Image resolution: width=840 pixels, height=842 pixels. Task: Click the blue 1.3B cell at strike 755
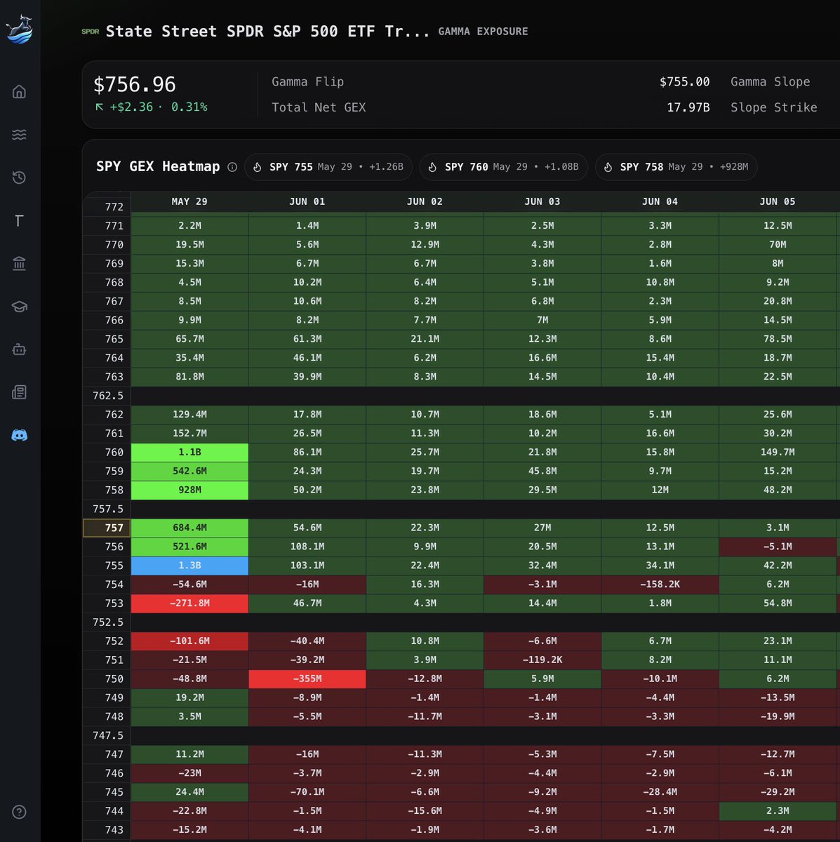[189, 566]
